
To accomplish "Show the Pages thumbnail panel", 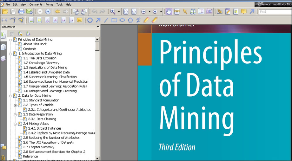I will coord(3,47).
